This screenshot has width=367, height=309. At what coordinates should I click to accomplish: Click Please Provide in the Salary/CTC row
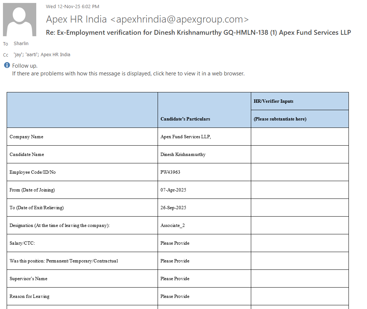[x=175, y=243]
